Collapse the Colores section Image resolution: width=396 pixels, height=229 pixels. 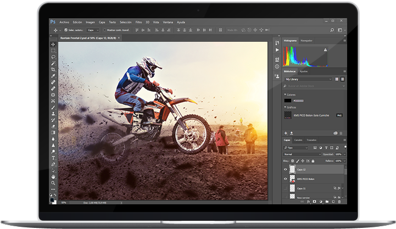click(285, 94)
